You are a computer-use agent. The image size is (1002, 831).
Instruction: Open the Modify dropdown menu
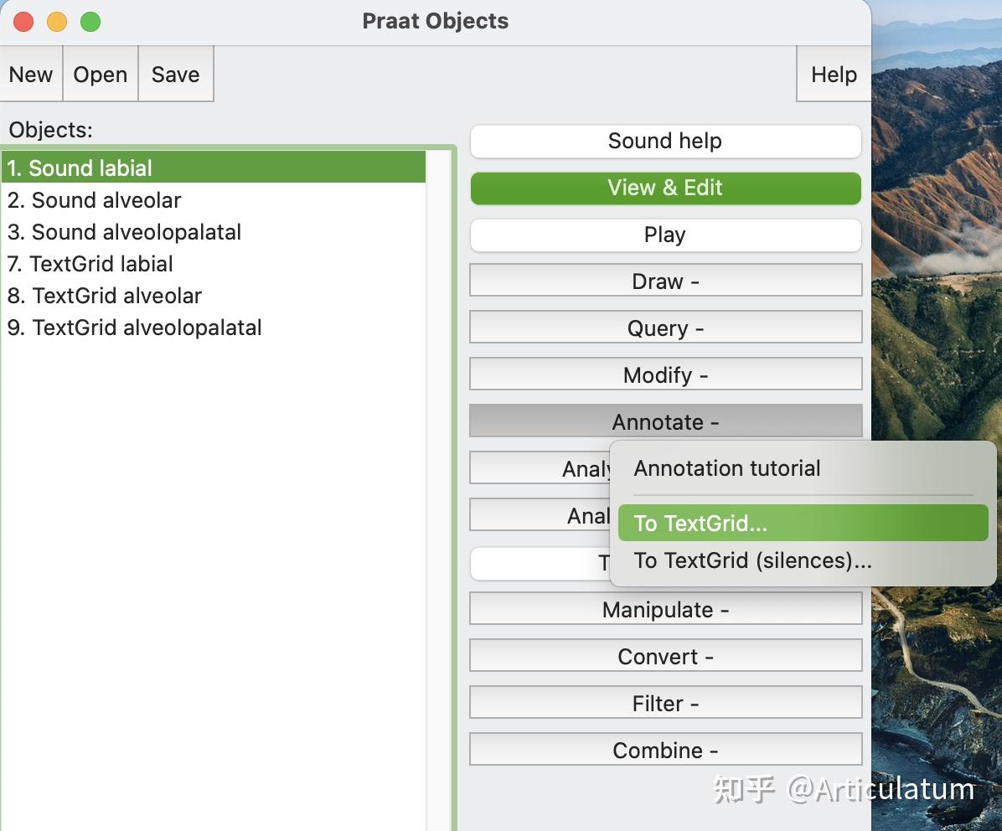point(665,375)
